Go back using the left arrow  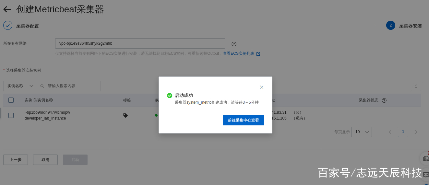(7, 9)
